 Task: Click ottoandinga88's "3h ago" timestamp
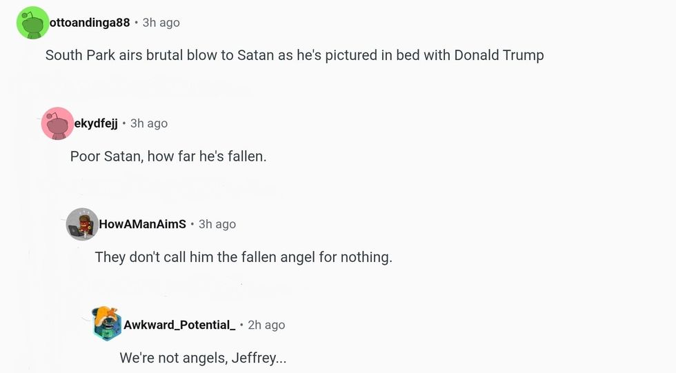(161, 23)
